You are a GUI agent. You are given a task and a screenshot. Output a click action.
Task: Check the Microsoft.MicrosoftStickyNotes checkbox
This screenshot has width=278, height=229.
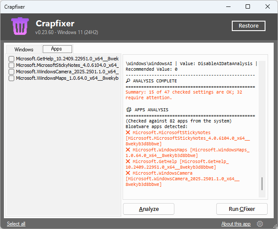(11, 65)
